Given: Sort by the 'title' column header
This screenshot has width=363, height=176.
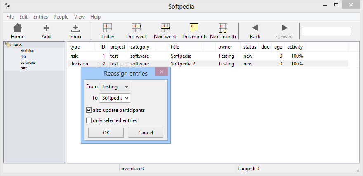Looking at the screenshot, I should click(x=186, y=47).
